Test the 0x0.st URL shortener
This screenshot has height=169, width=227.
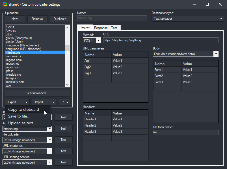point(63,151)
